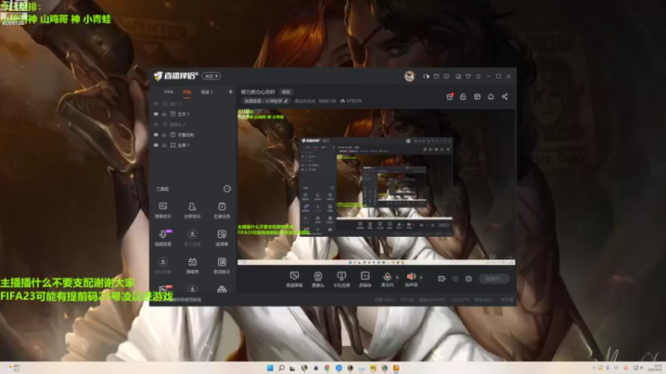Click the 直播中 live status button
Image resolution: width=666 pixels, height=374 pixels.
coord(495,278)
